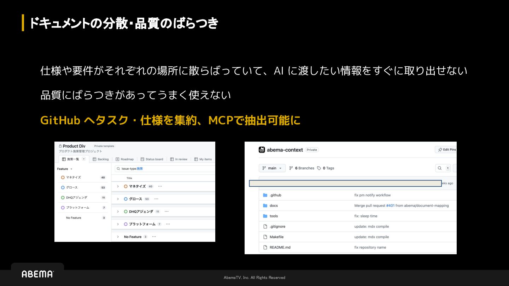The width and height of the screenshot is (509, 286).
Task: Click the Makefile file icon
Action: click(x=265, y=237)
